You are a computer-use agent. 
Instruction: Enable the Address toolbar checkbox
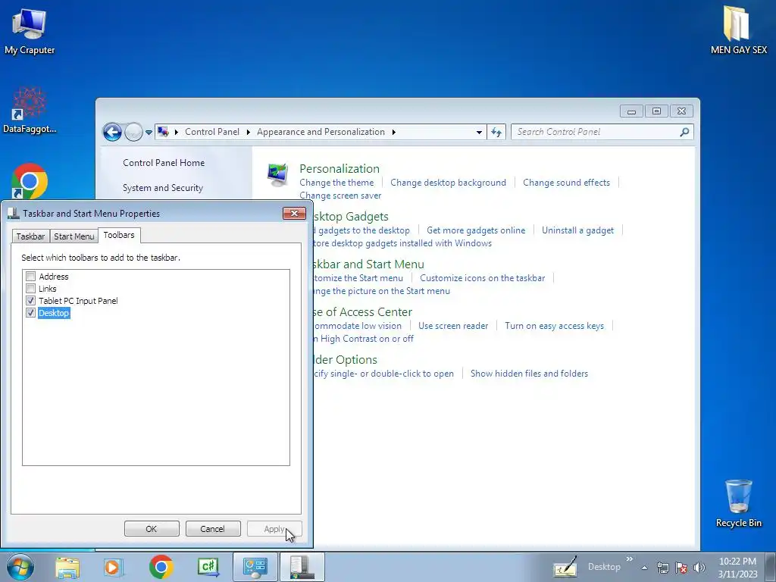pyautogui.click(x=30, y=276)
